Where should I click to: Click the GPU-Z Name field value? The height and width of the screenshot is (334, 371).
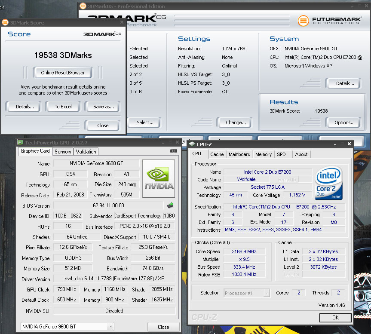tap(96, 163)
